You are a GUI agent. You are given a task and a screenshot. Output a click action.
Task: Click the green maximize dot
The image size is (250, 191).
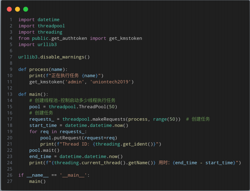pyautogui.click(x=26, y=9)
